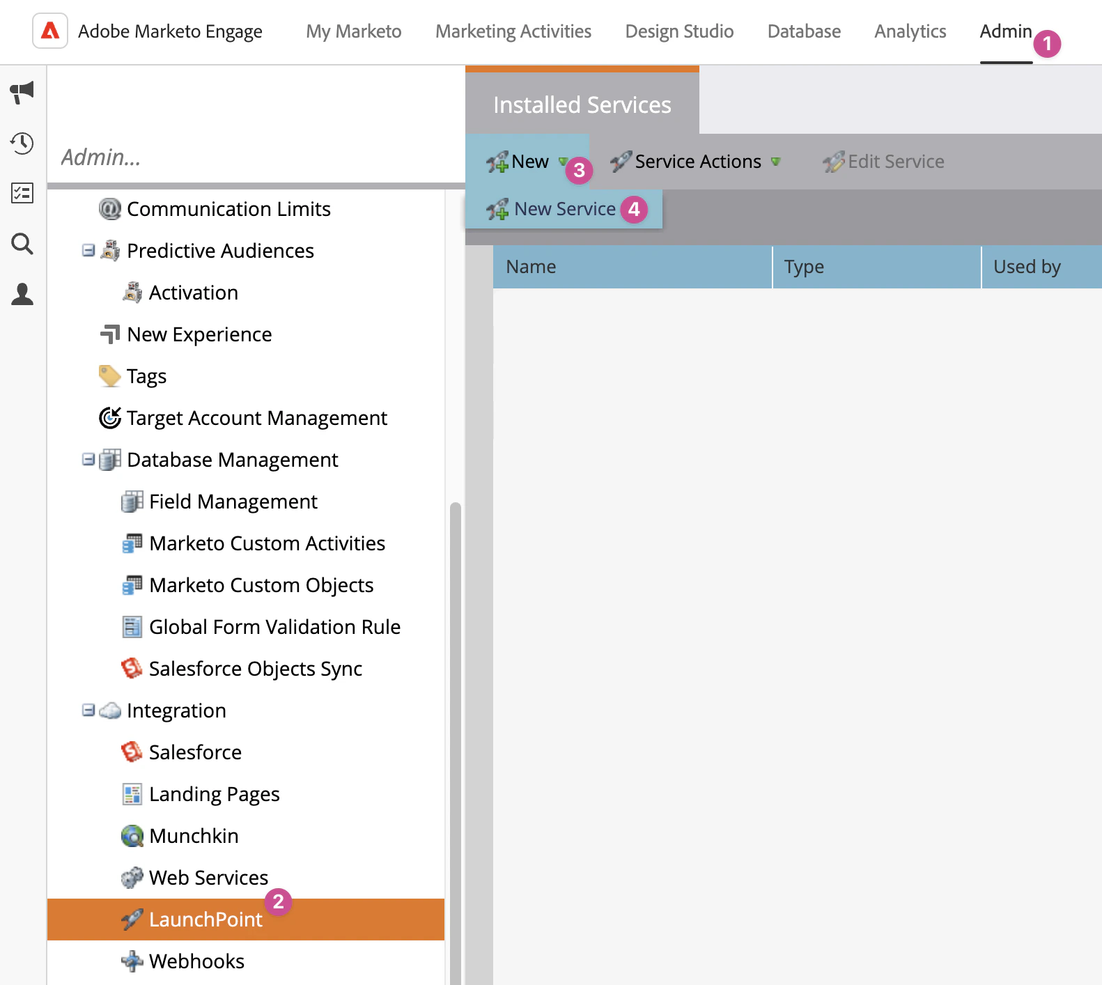Open the Service Actions dropdown
This screenshot has width=1102, height=985.
tap(695, 162)
